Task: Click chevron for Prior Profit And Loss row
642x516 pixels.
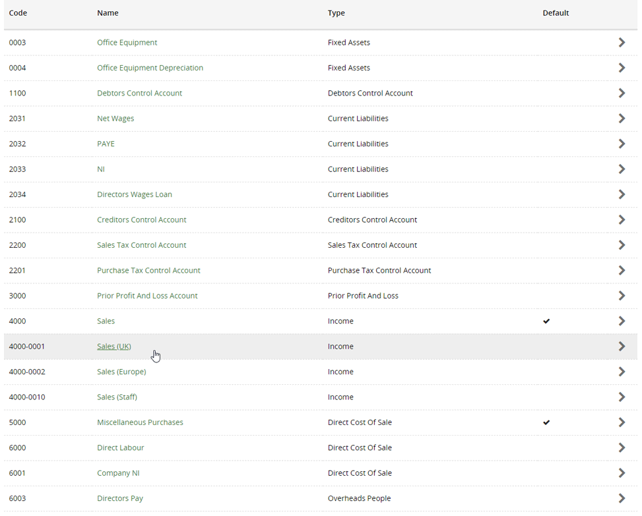Action: pyautogui.click(x=622, y=296)
